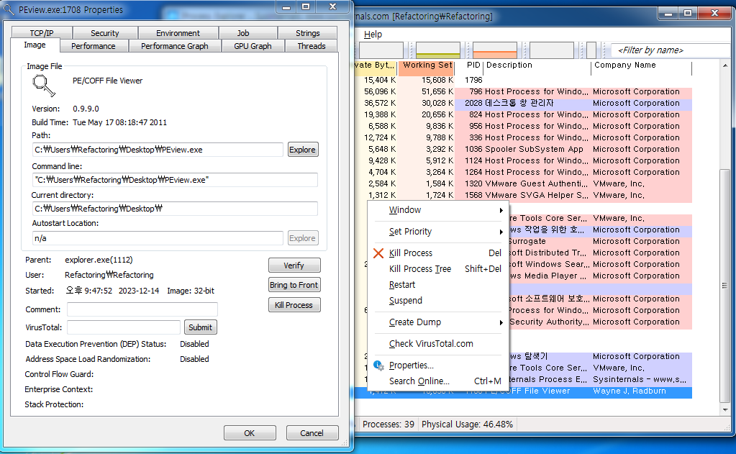Click Physical Usage 46.48% status entry
Image resolution: width=736 pixels, height=454 pixels.
click(467, 425)
